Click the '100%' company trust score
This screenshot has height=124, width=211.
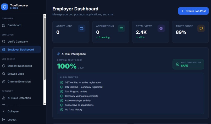(x=67, y=66)
